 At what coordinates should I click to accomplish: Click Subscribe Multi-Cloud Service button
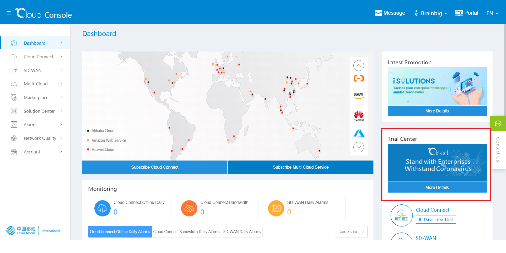[301, 167]
